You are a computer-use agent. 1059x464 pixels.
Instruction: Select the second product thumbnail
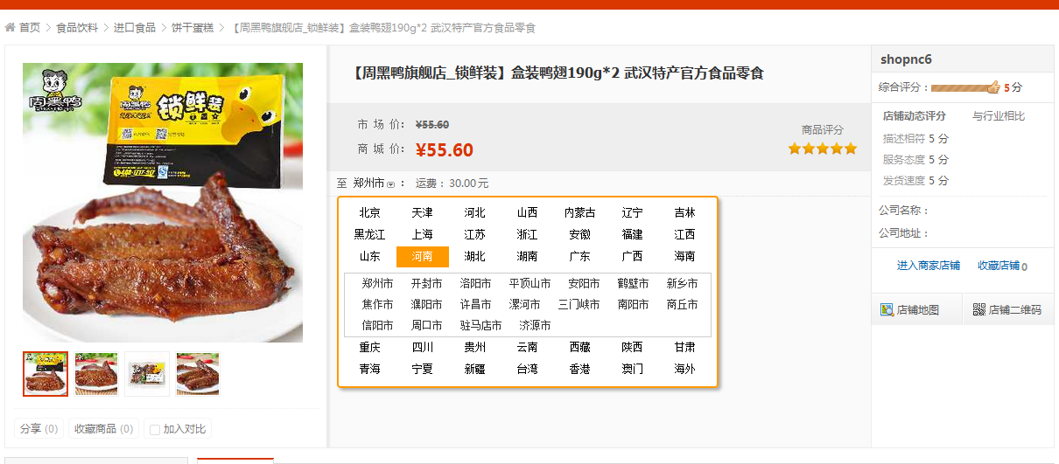tap(96, 374)
